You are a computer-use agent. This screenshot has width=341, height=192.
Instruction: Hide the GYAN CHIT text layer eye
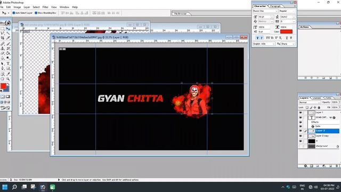tap(301, 117)
